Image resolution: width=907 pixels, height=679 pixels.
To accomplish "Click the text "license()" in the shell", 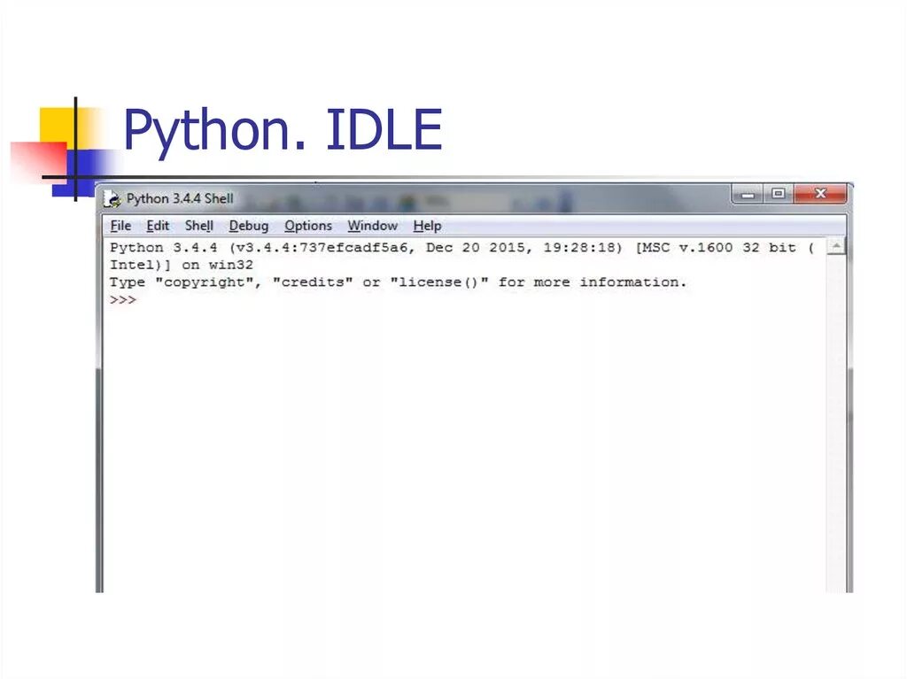I will tap(439, 282).
